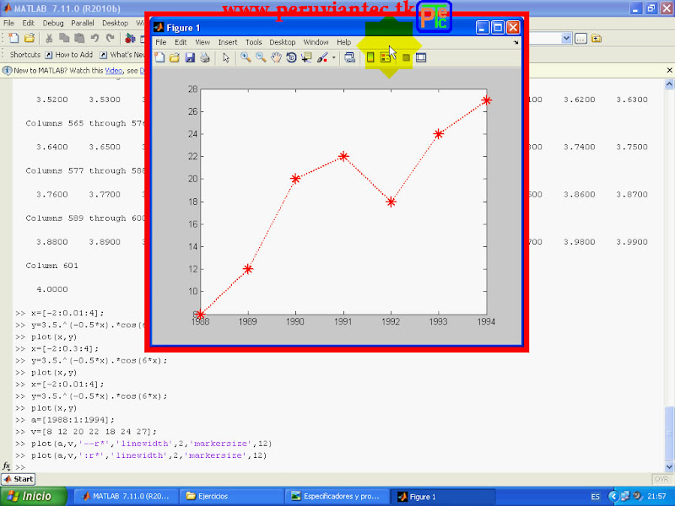This screenshot has height=506, width=675.
Task: Open the Video link in info bar
Action: (114, 71)
